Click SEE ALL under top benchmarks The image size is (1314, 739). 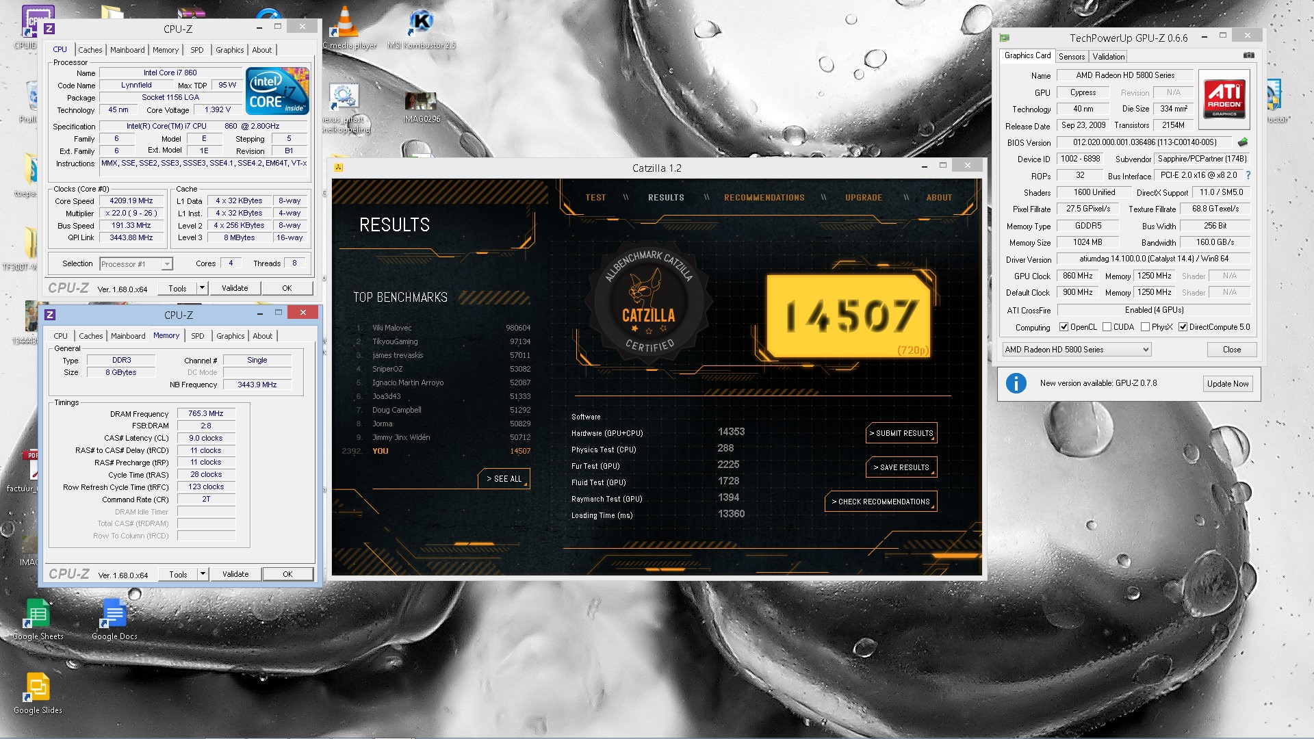click(504, 479)
